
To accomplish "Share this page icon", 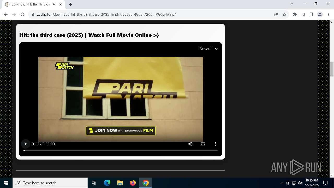I will point(276,14).
